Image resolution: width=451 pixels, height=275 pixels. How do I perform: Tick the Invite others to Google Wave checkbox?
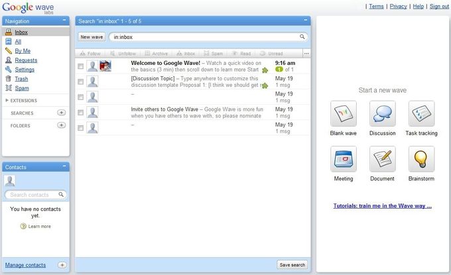tap(80, 113)
